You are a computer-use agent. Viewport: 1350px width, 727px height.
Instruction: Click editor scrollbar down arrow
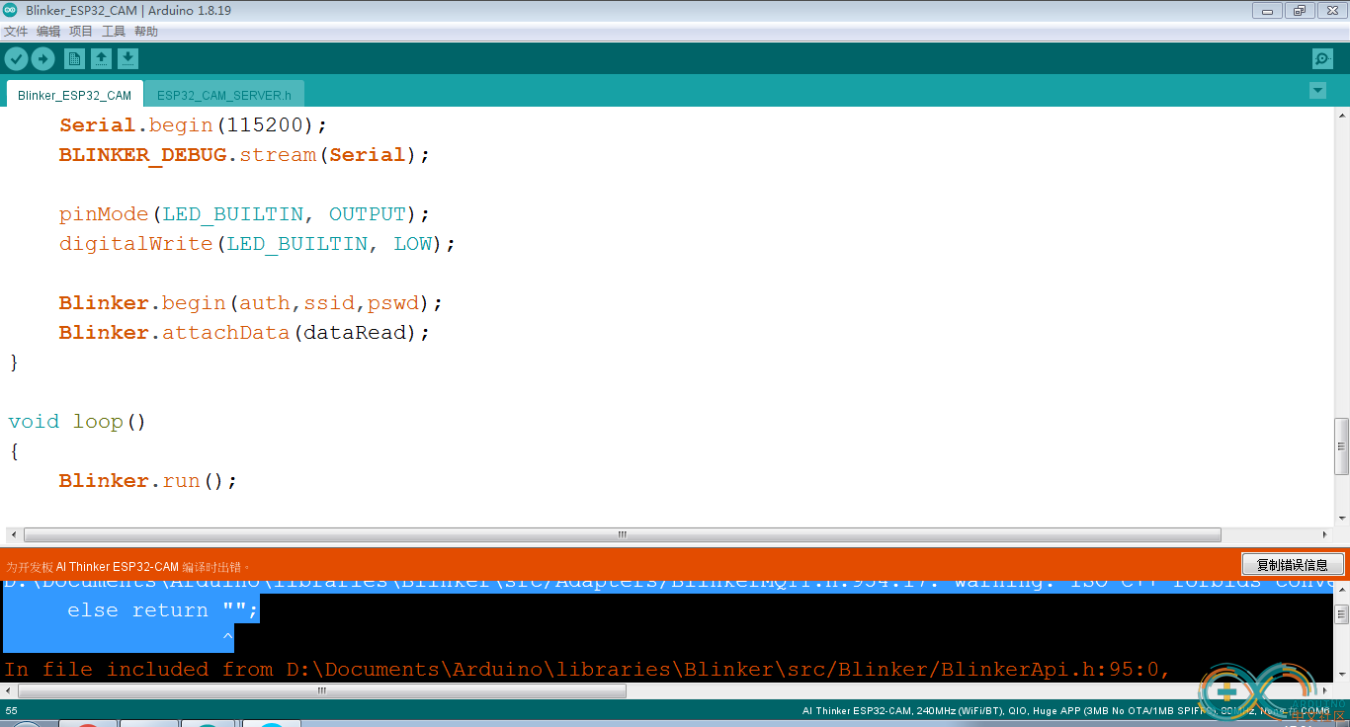pyautogui.click(x=1341, y=517)
